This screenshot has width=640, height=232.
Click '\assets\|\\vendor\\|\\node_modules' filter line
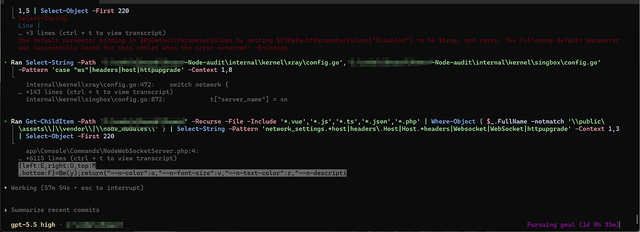point(318,129)
